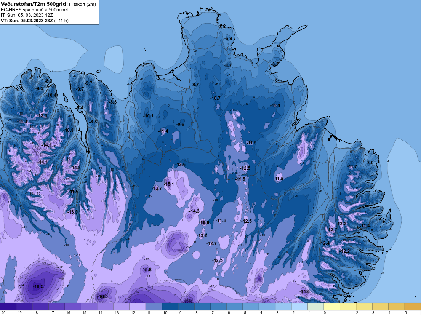This screenshot has height=315, width=421.
Task: Click the -9.5 temperature value on the map
Action: 40,88
